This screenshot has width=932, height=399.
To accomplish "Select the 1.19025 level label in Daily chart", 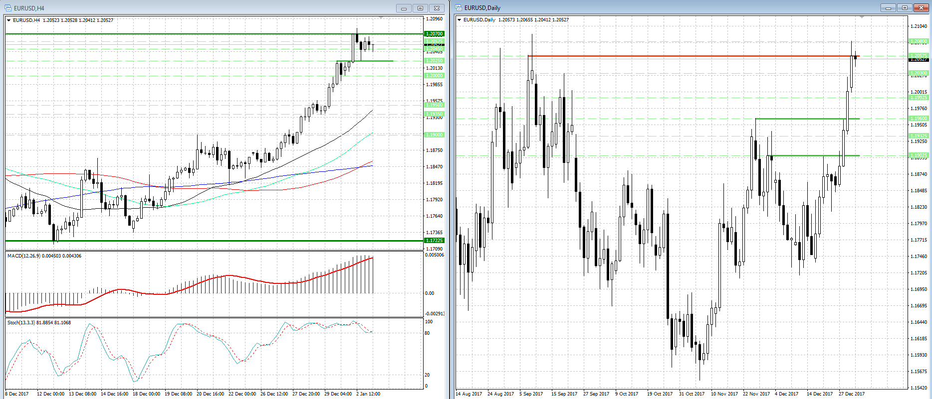I will click(x=919, y=155).
